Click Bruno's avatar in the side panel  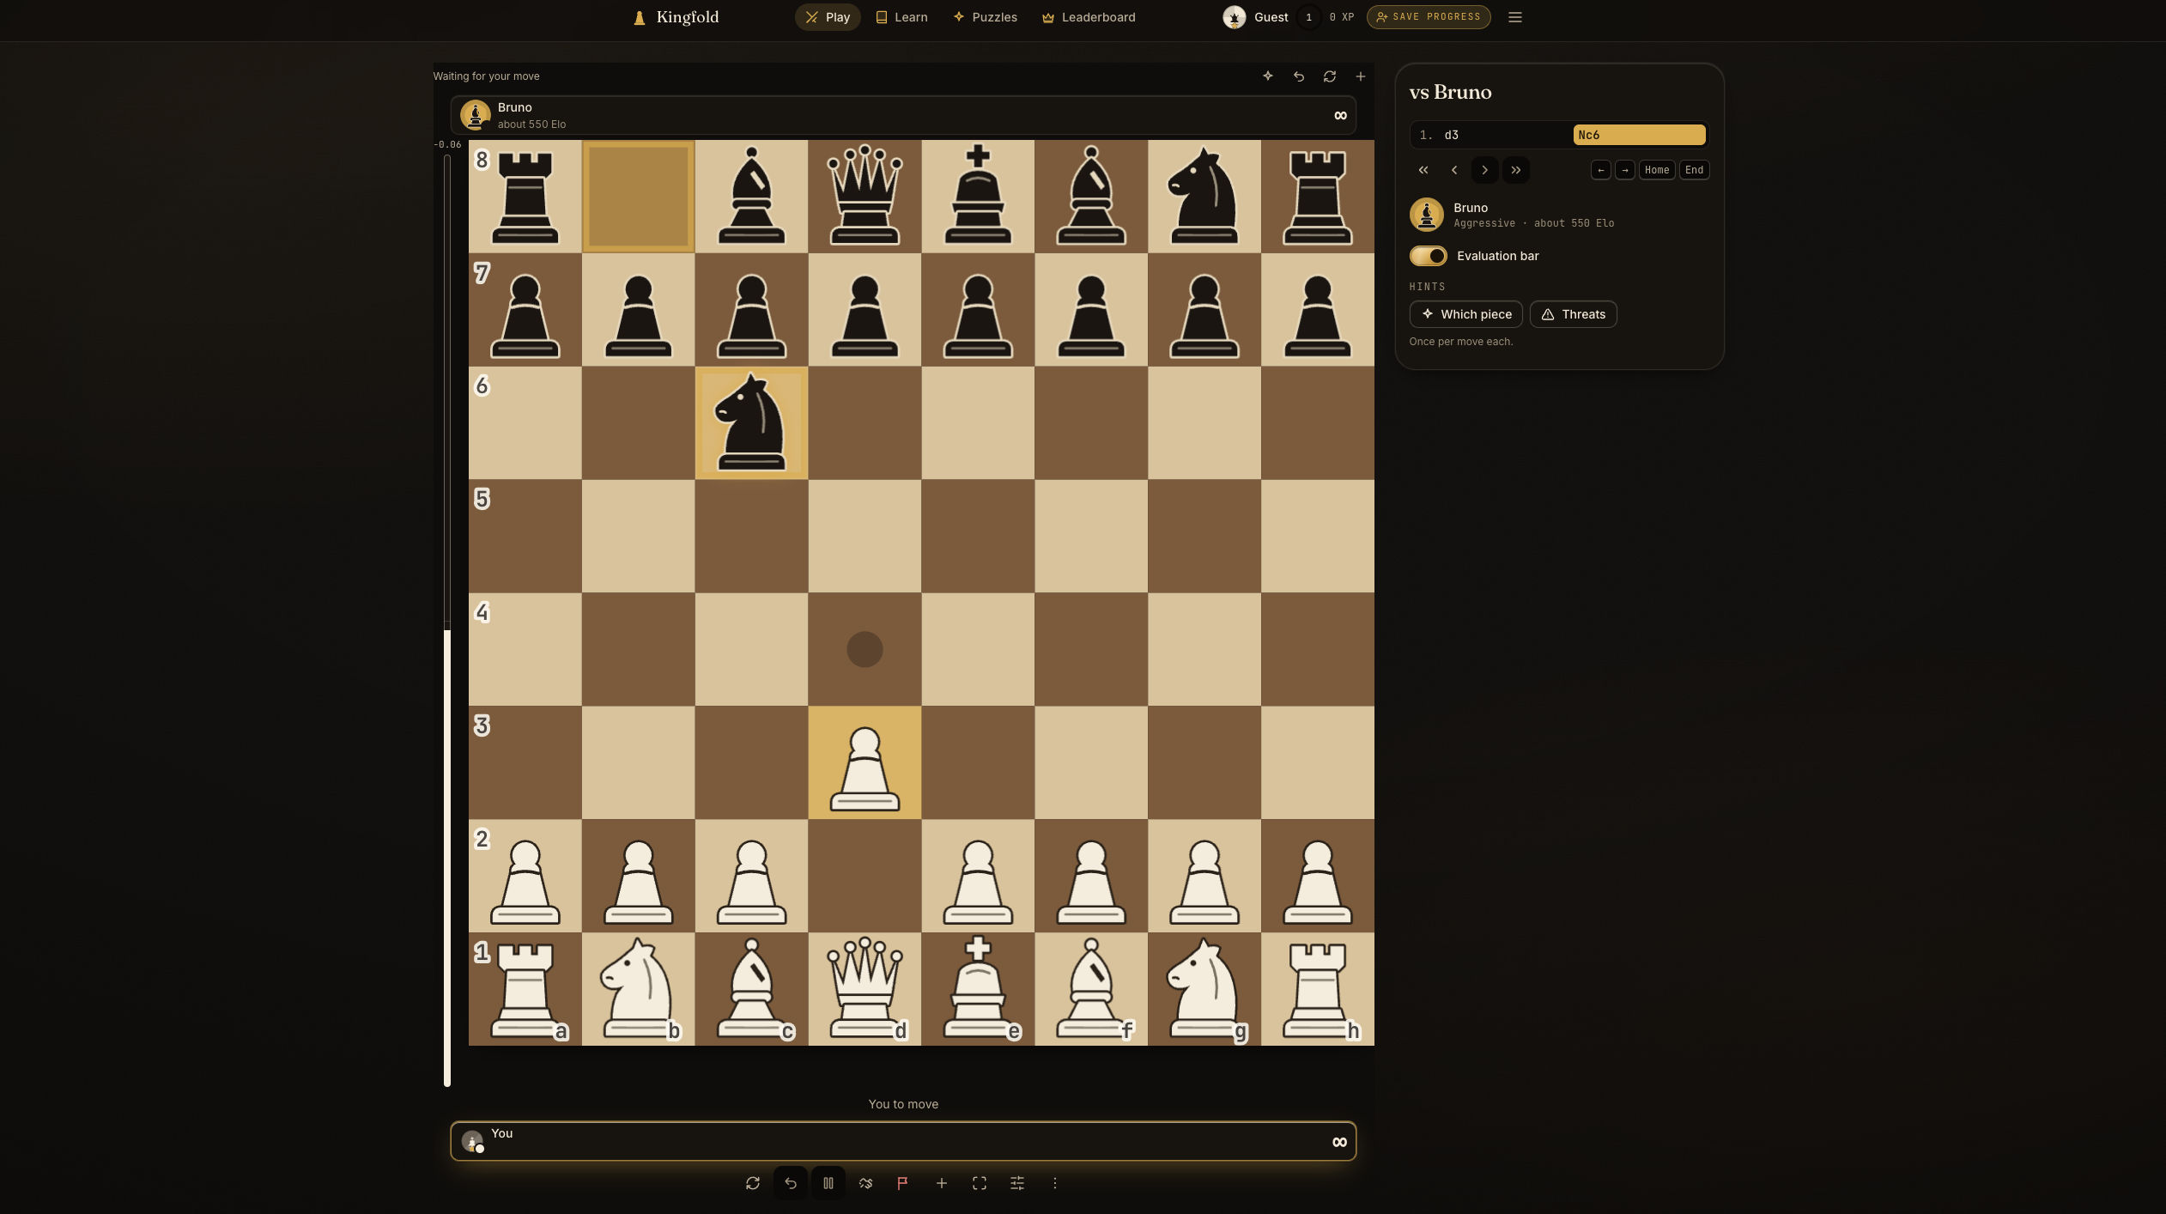pos(1426,215)
